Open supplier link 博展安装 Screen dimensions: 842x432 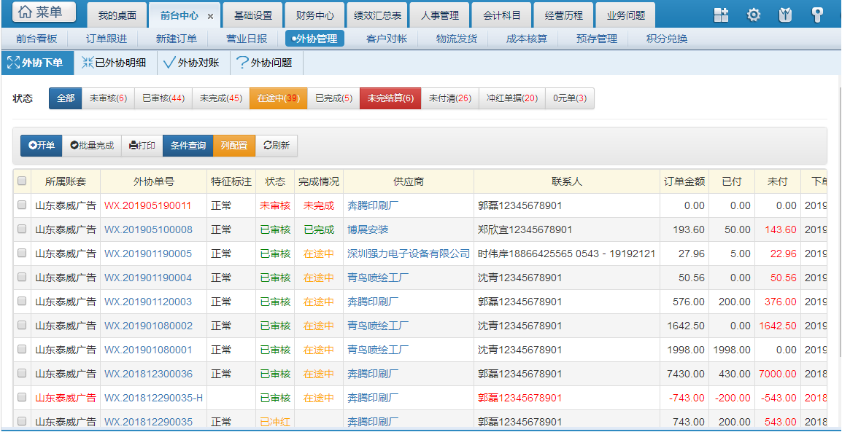[368, 229]
